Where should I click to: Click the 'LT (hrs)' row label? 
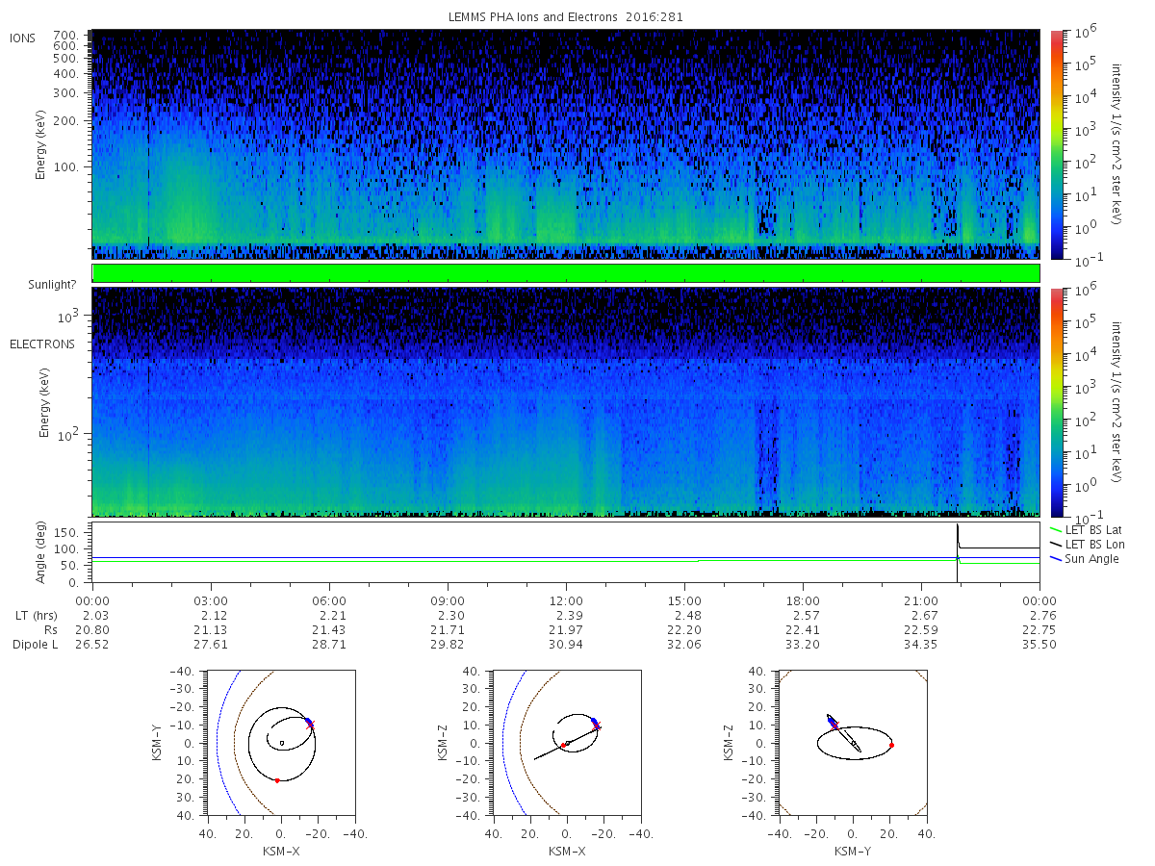click(x=35, y=615)
